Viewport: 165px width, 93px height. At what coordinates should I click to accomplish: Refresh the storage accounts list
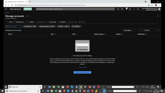click(30, 22)
